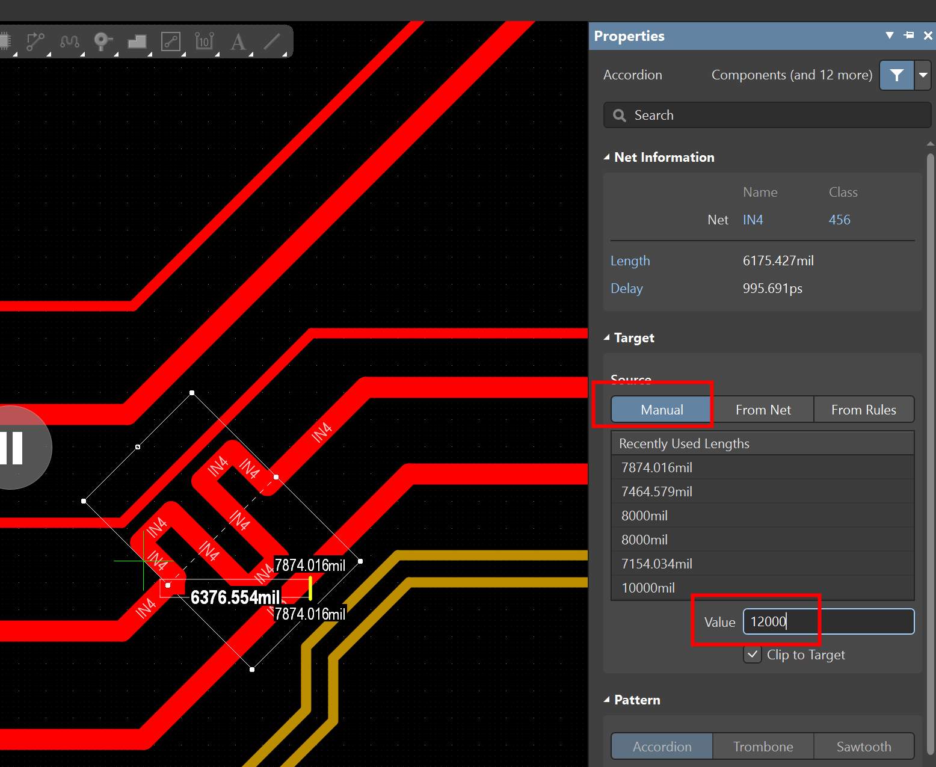This screenshot has width=936, height=767.
Task: Click the net class link 456
Action: click(839, 220)
